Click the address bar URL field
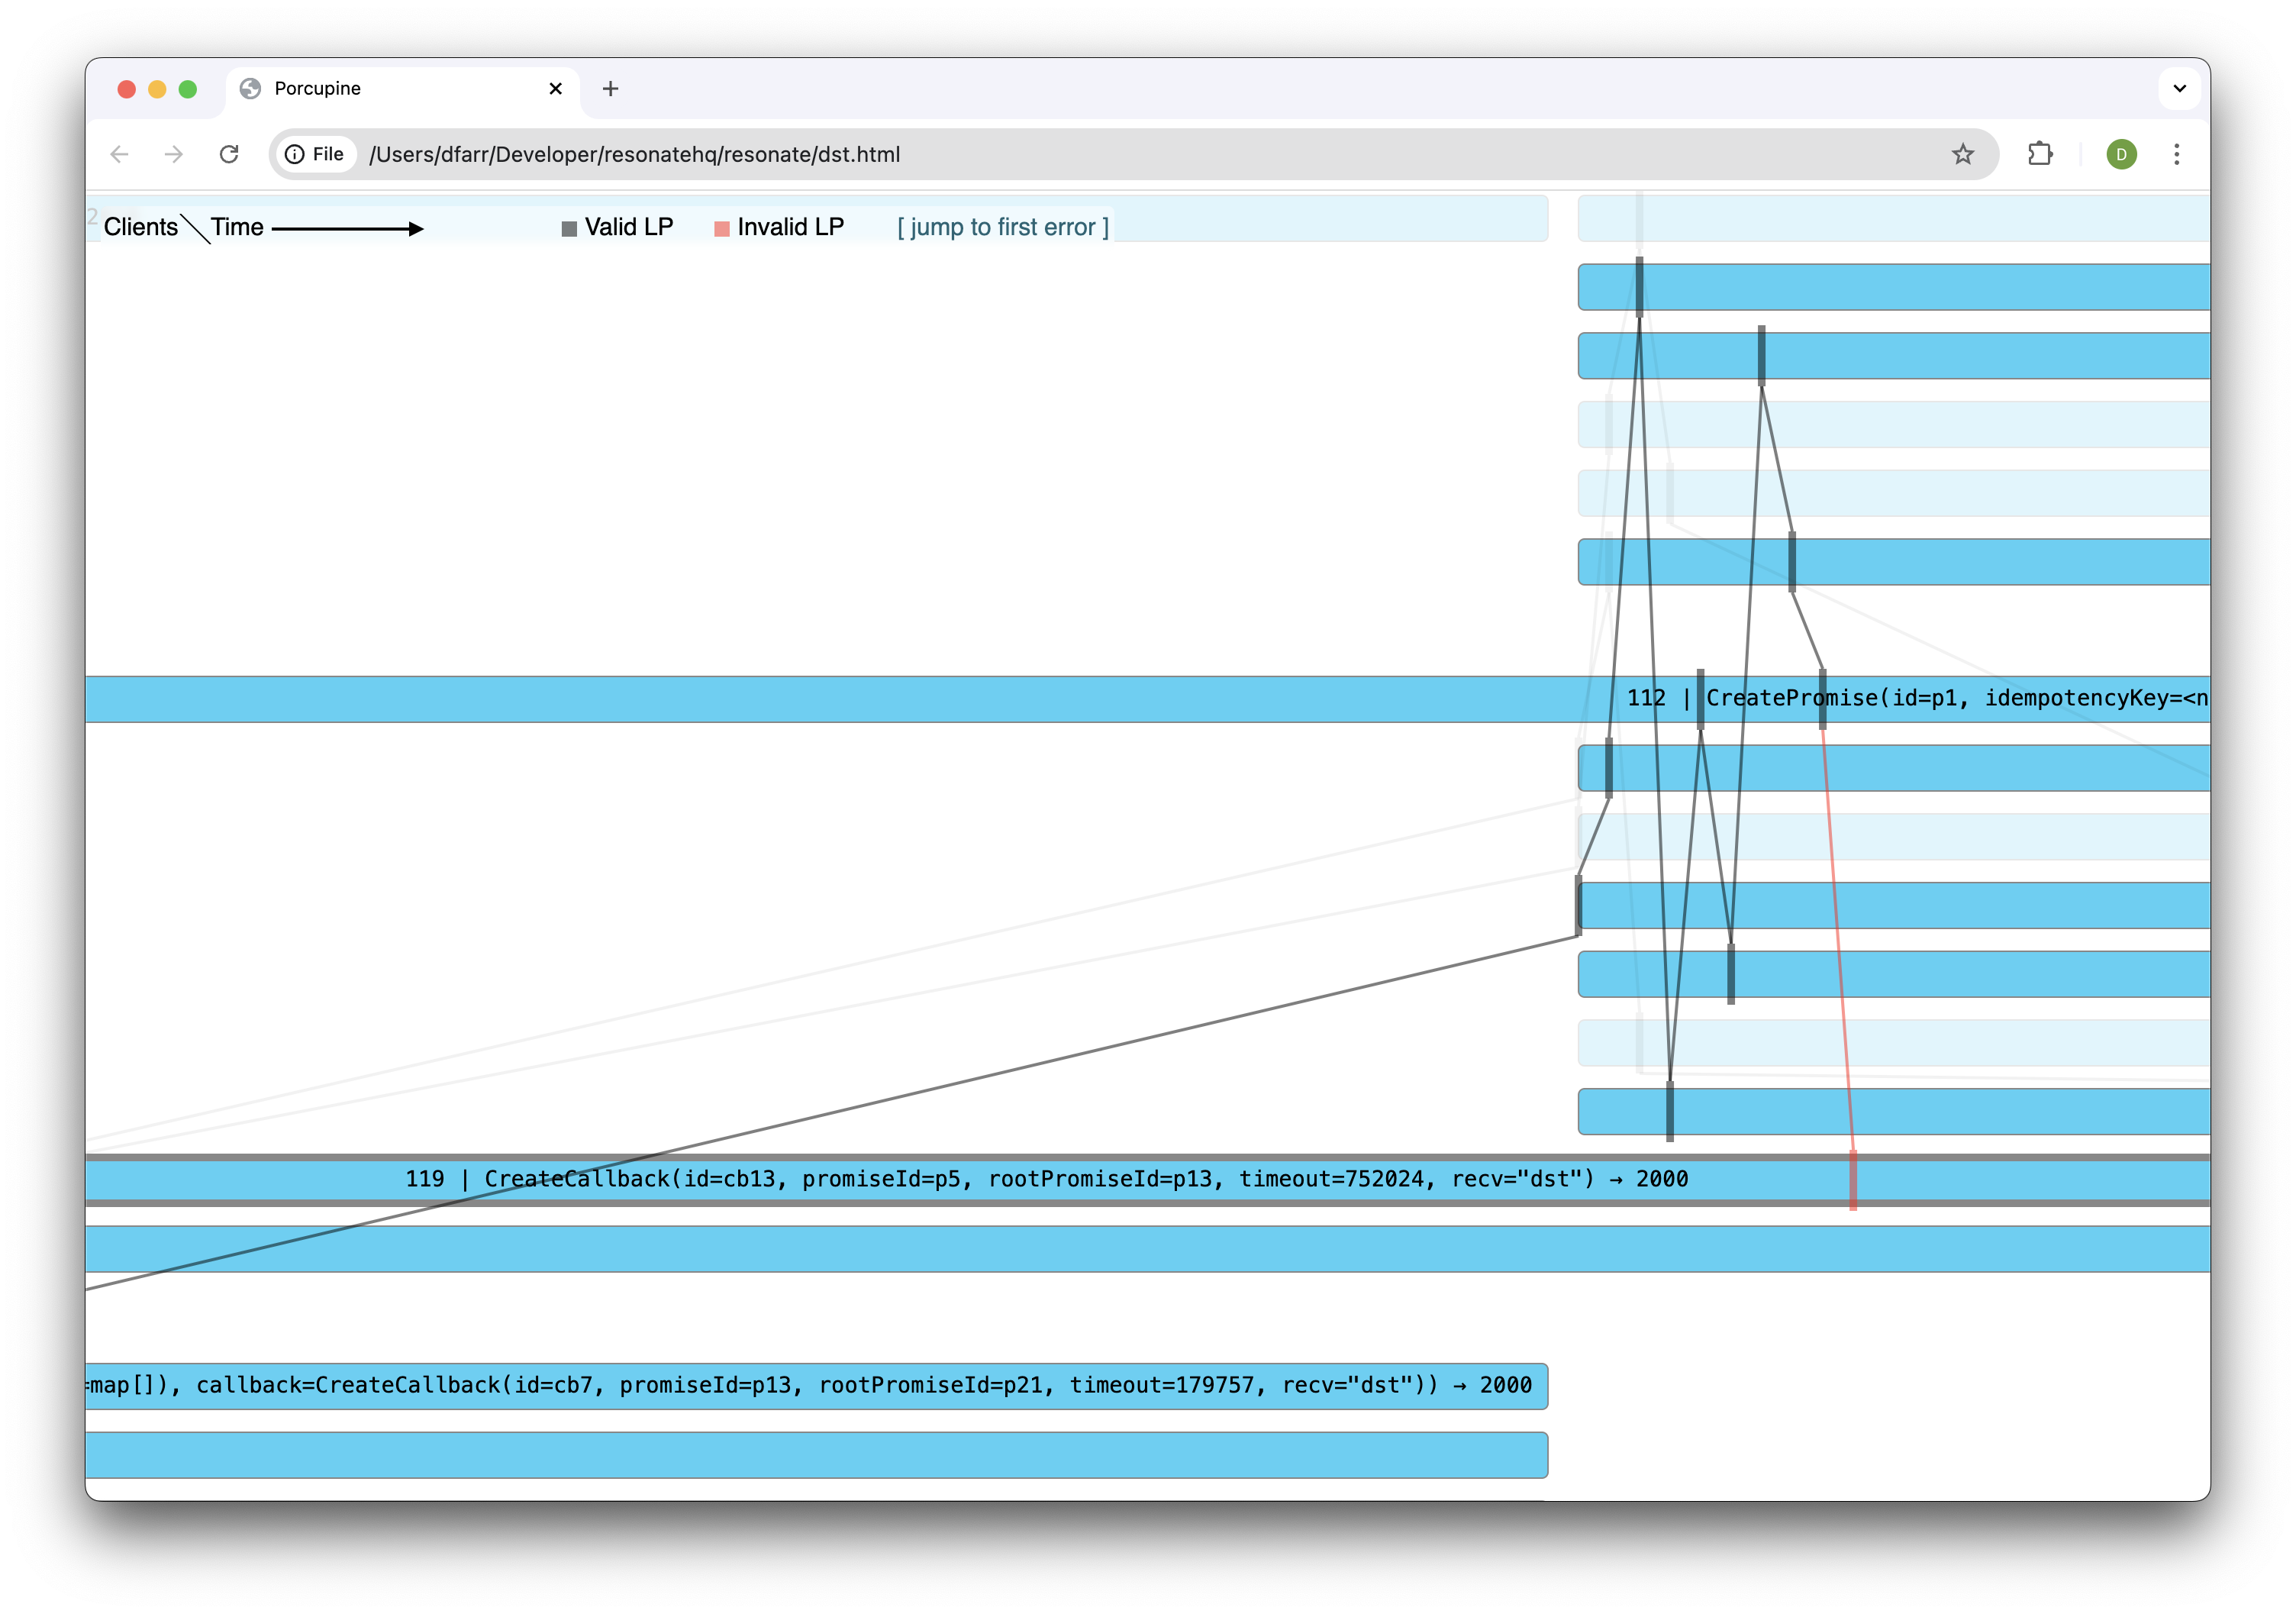Screen dimensions: 2296x1614 pyautogui.click(x=1133, y=154)
